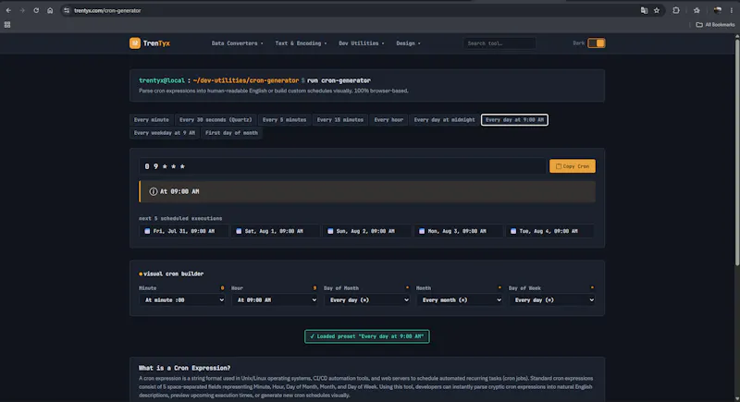Open the browser home icon
This screenshot has width=740, height=402.
click(50, 10)
